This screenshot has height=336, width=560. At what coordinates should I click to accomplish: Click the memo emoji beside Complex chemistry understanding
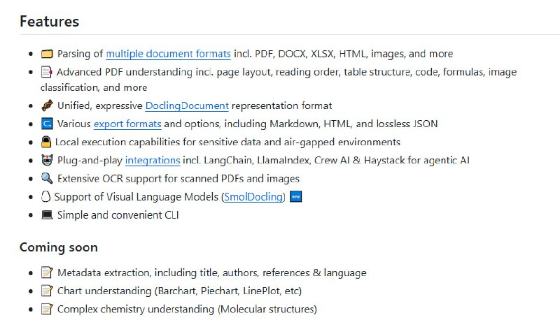(x=47, y=309)
